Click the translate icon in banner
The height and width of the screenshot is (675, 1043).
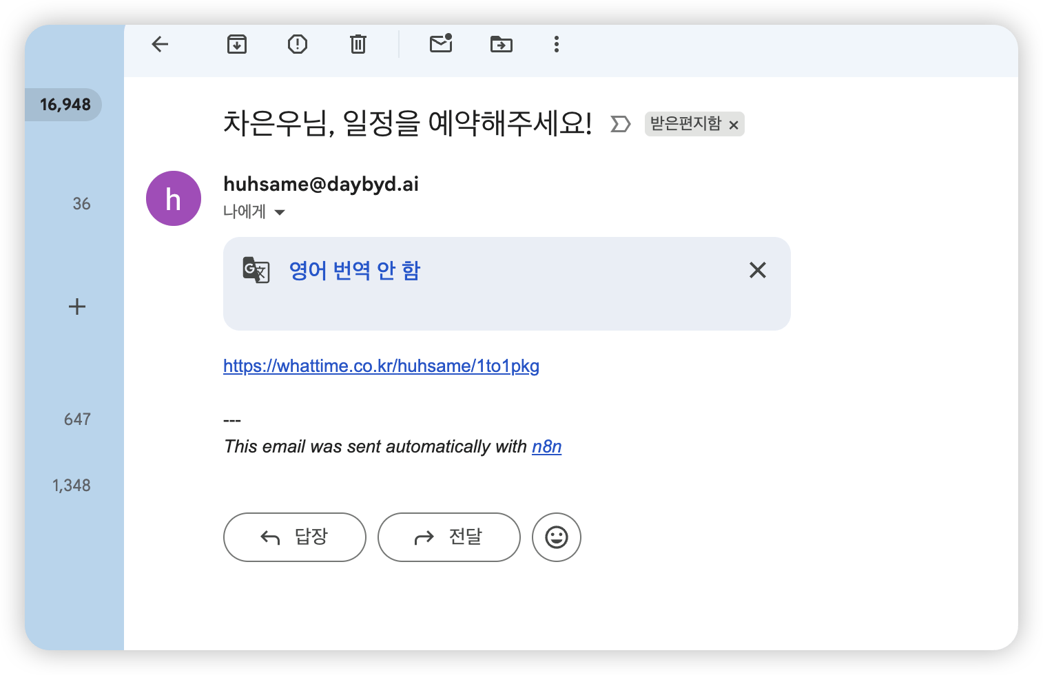[x=256, y=270]
